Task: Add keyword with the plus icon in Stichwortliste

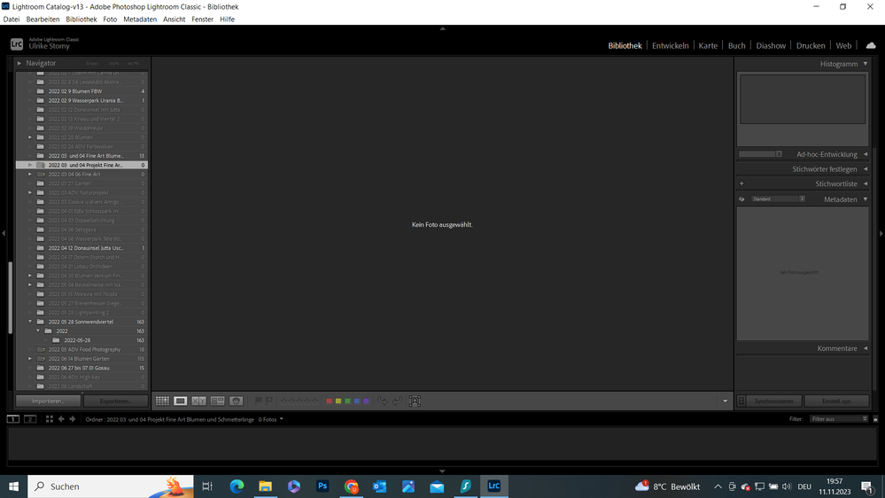Action: [x=741, y=183]
